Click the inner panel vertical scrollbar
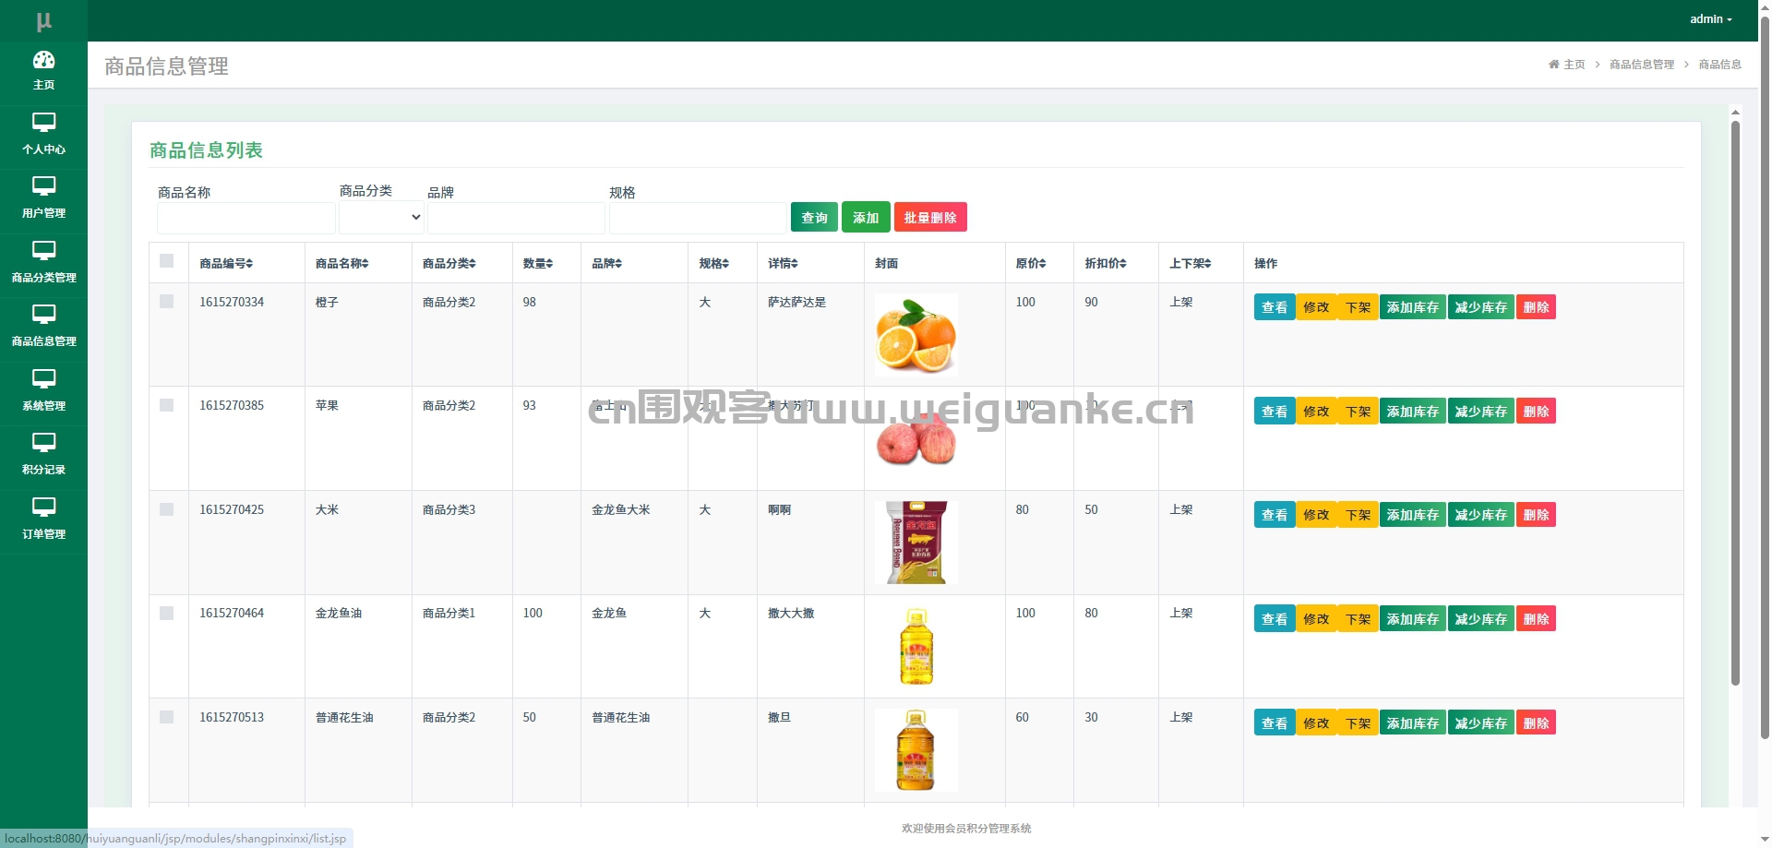 [1735, 403]
